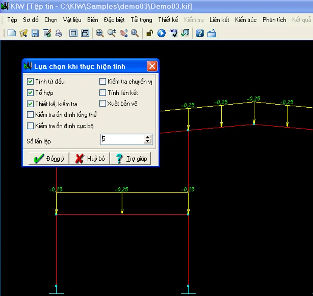The width and height of the screenshot is (313, 296).
Task: Tick 'Kiểm tra ổn định tổng thể' checkbox
Action: click(x=30, y=115)
